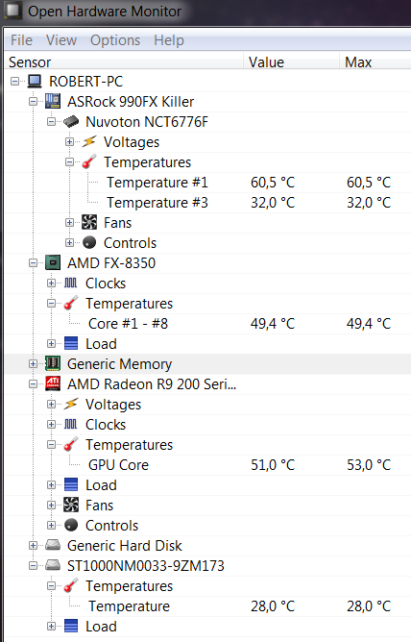Viewport: 411px width, 642px height.
Task: Collapse Temperatures under ST1000NM0033-9ZM173
Action: coord(51,585)
